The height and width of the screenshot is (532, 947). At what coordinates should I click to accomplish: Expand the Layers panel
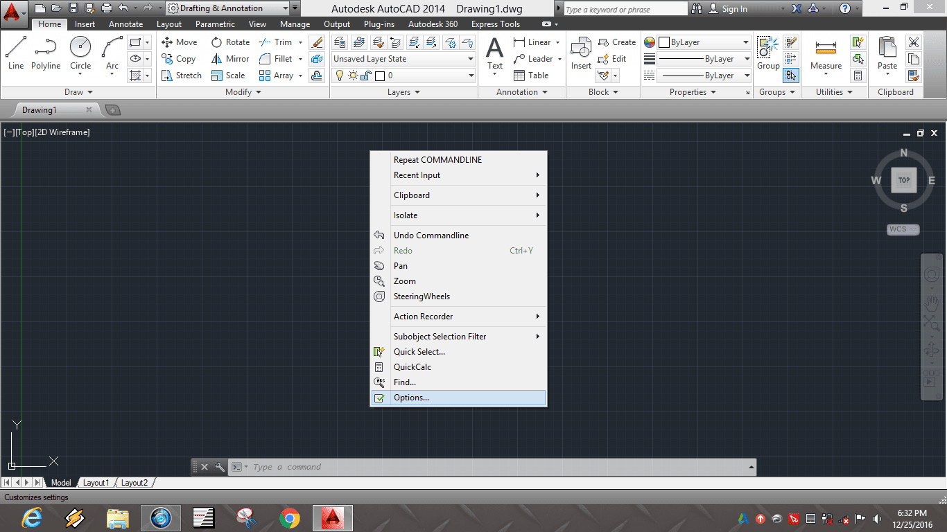pyautogui.click(x=403, y=92)
